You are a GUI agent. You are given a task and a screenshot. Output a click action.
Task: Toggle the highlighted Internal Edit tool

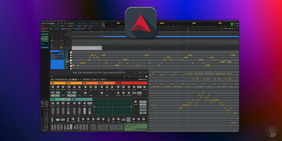click(x=76, y=29)
